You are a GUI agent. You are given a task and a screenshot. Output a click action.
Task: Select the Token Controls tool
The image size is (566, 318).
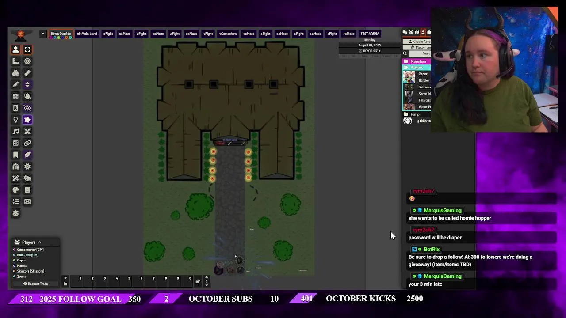(15, 49)
